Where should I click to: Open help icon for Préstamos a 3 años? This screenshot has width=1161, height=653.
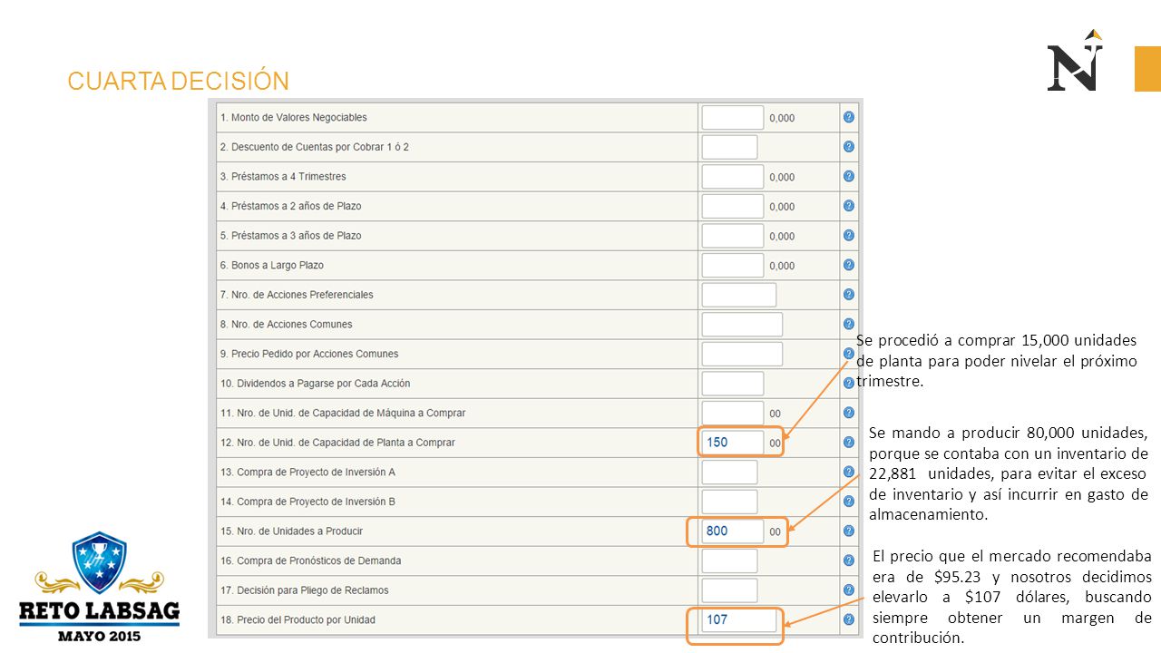coord(849,235)
